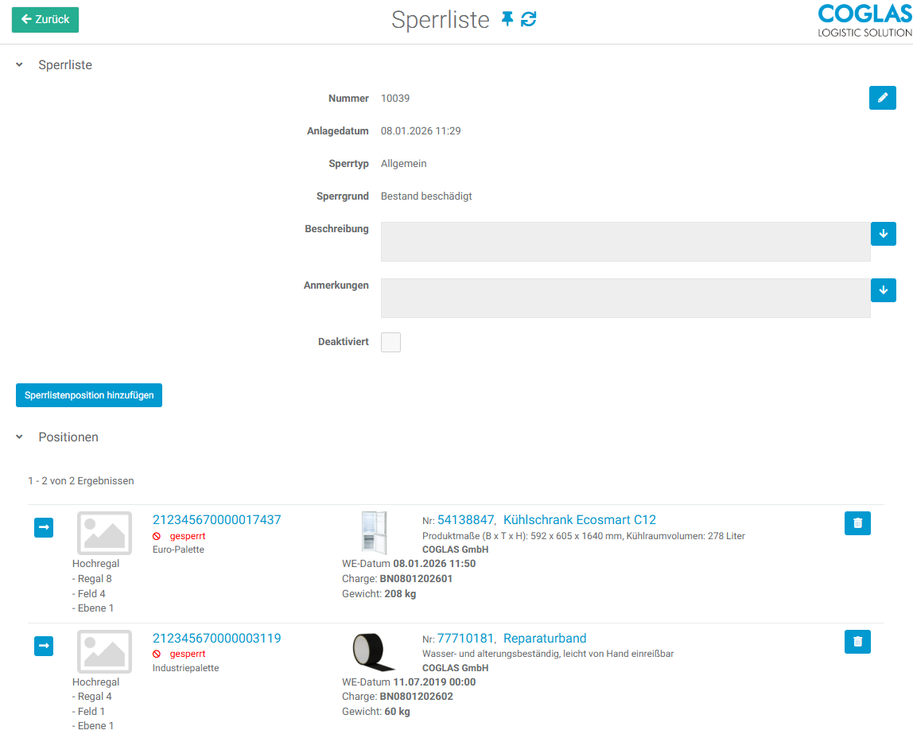Open the edit pencil for the Sperrliste
This screenshot has height=738, width=913.
point(883,97)
